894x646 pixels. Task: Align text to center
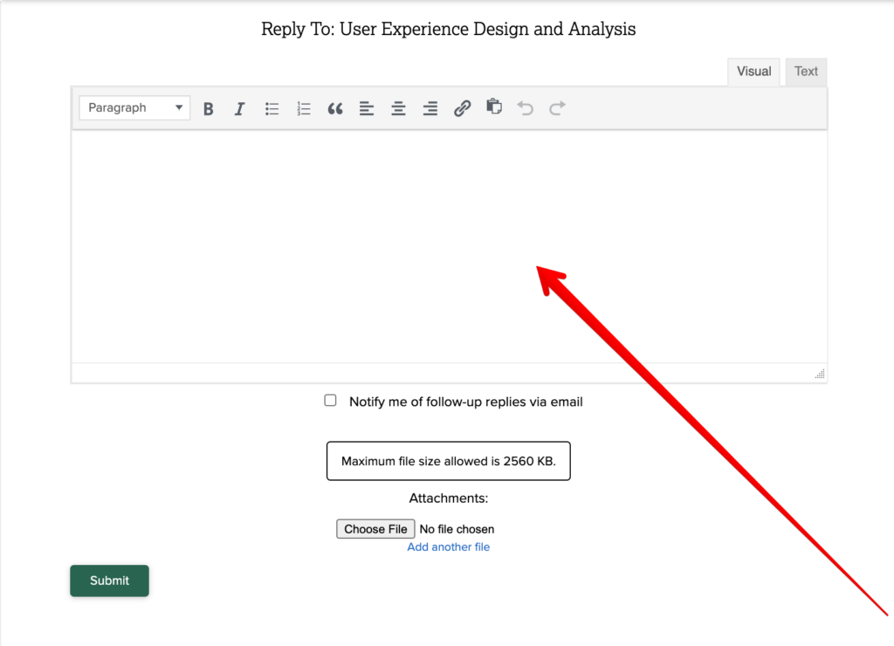398,107
